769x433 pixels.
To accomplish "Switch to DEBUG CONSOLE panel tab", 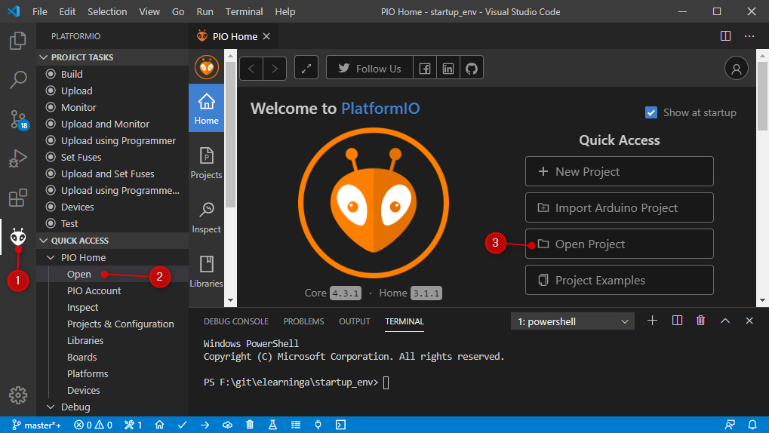I will pyautogui.click(x=236, y=321).
